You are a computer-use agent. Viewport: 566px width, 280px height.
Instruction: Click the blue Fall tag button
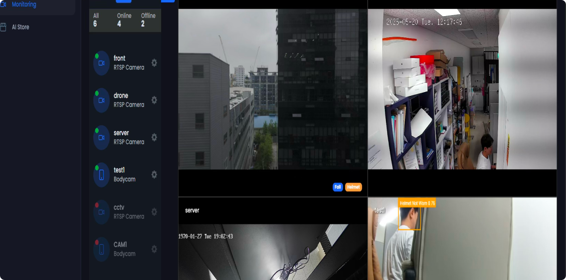pyautogui.click(x=338, y=187)
